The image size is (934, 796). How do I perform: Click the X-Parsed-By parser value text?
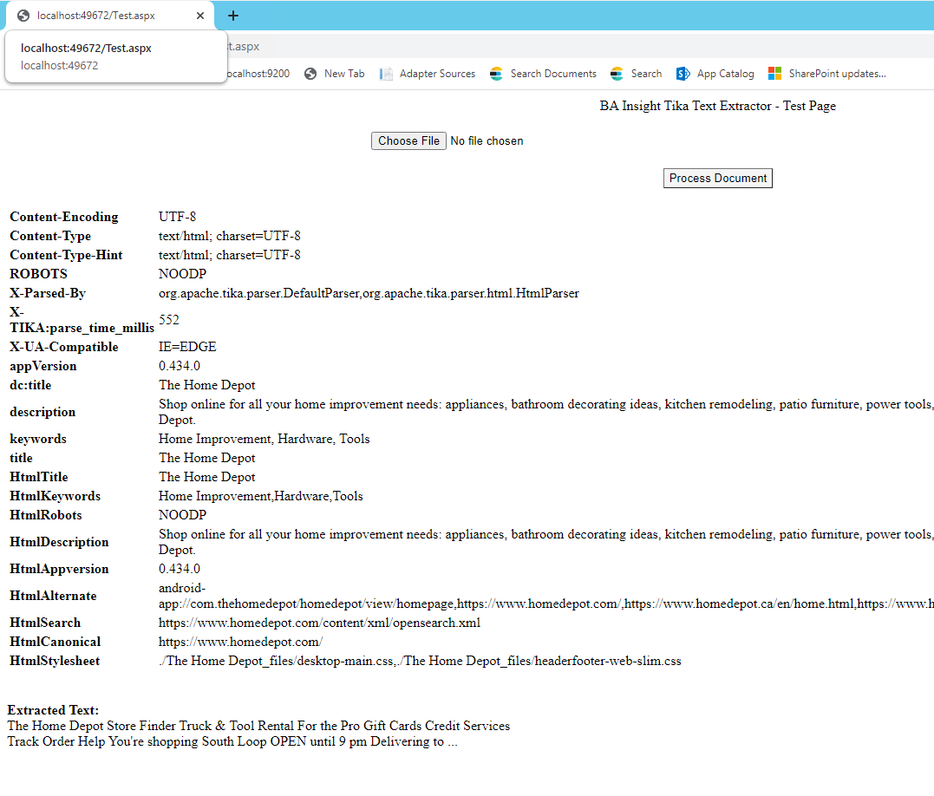369,293
